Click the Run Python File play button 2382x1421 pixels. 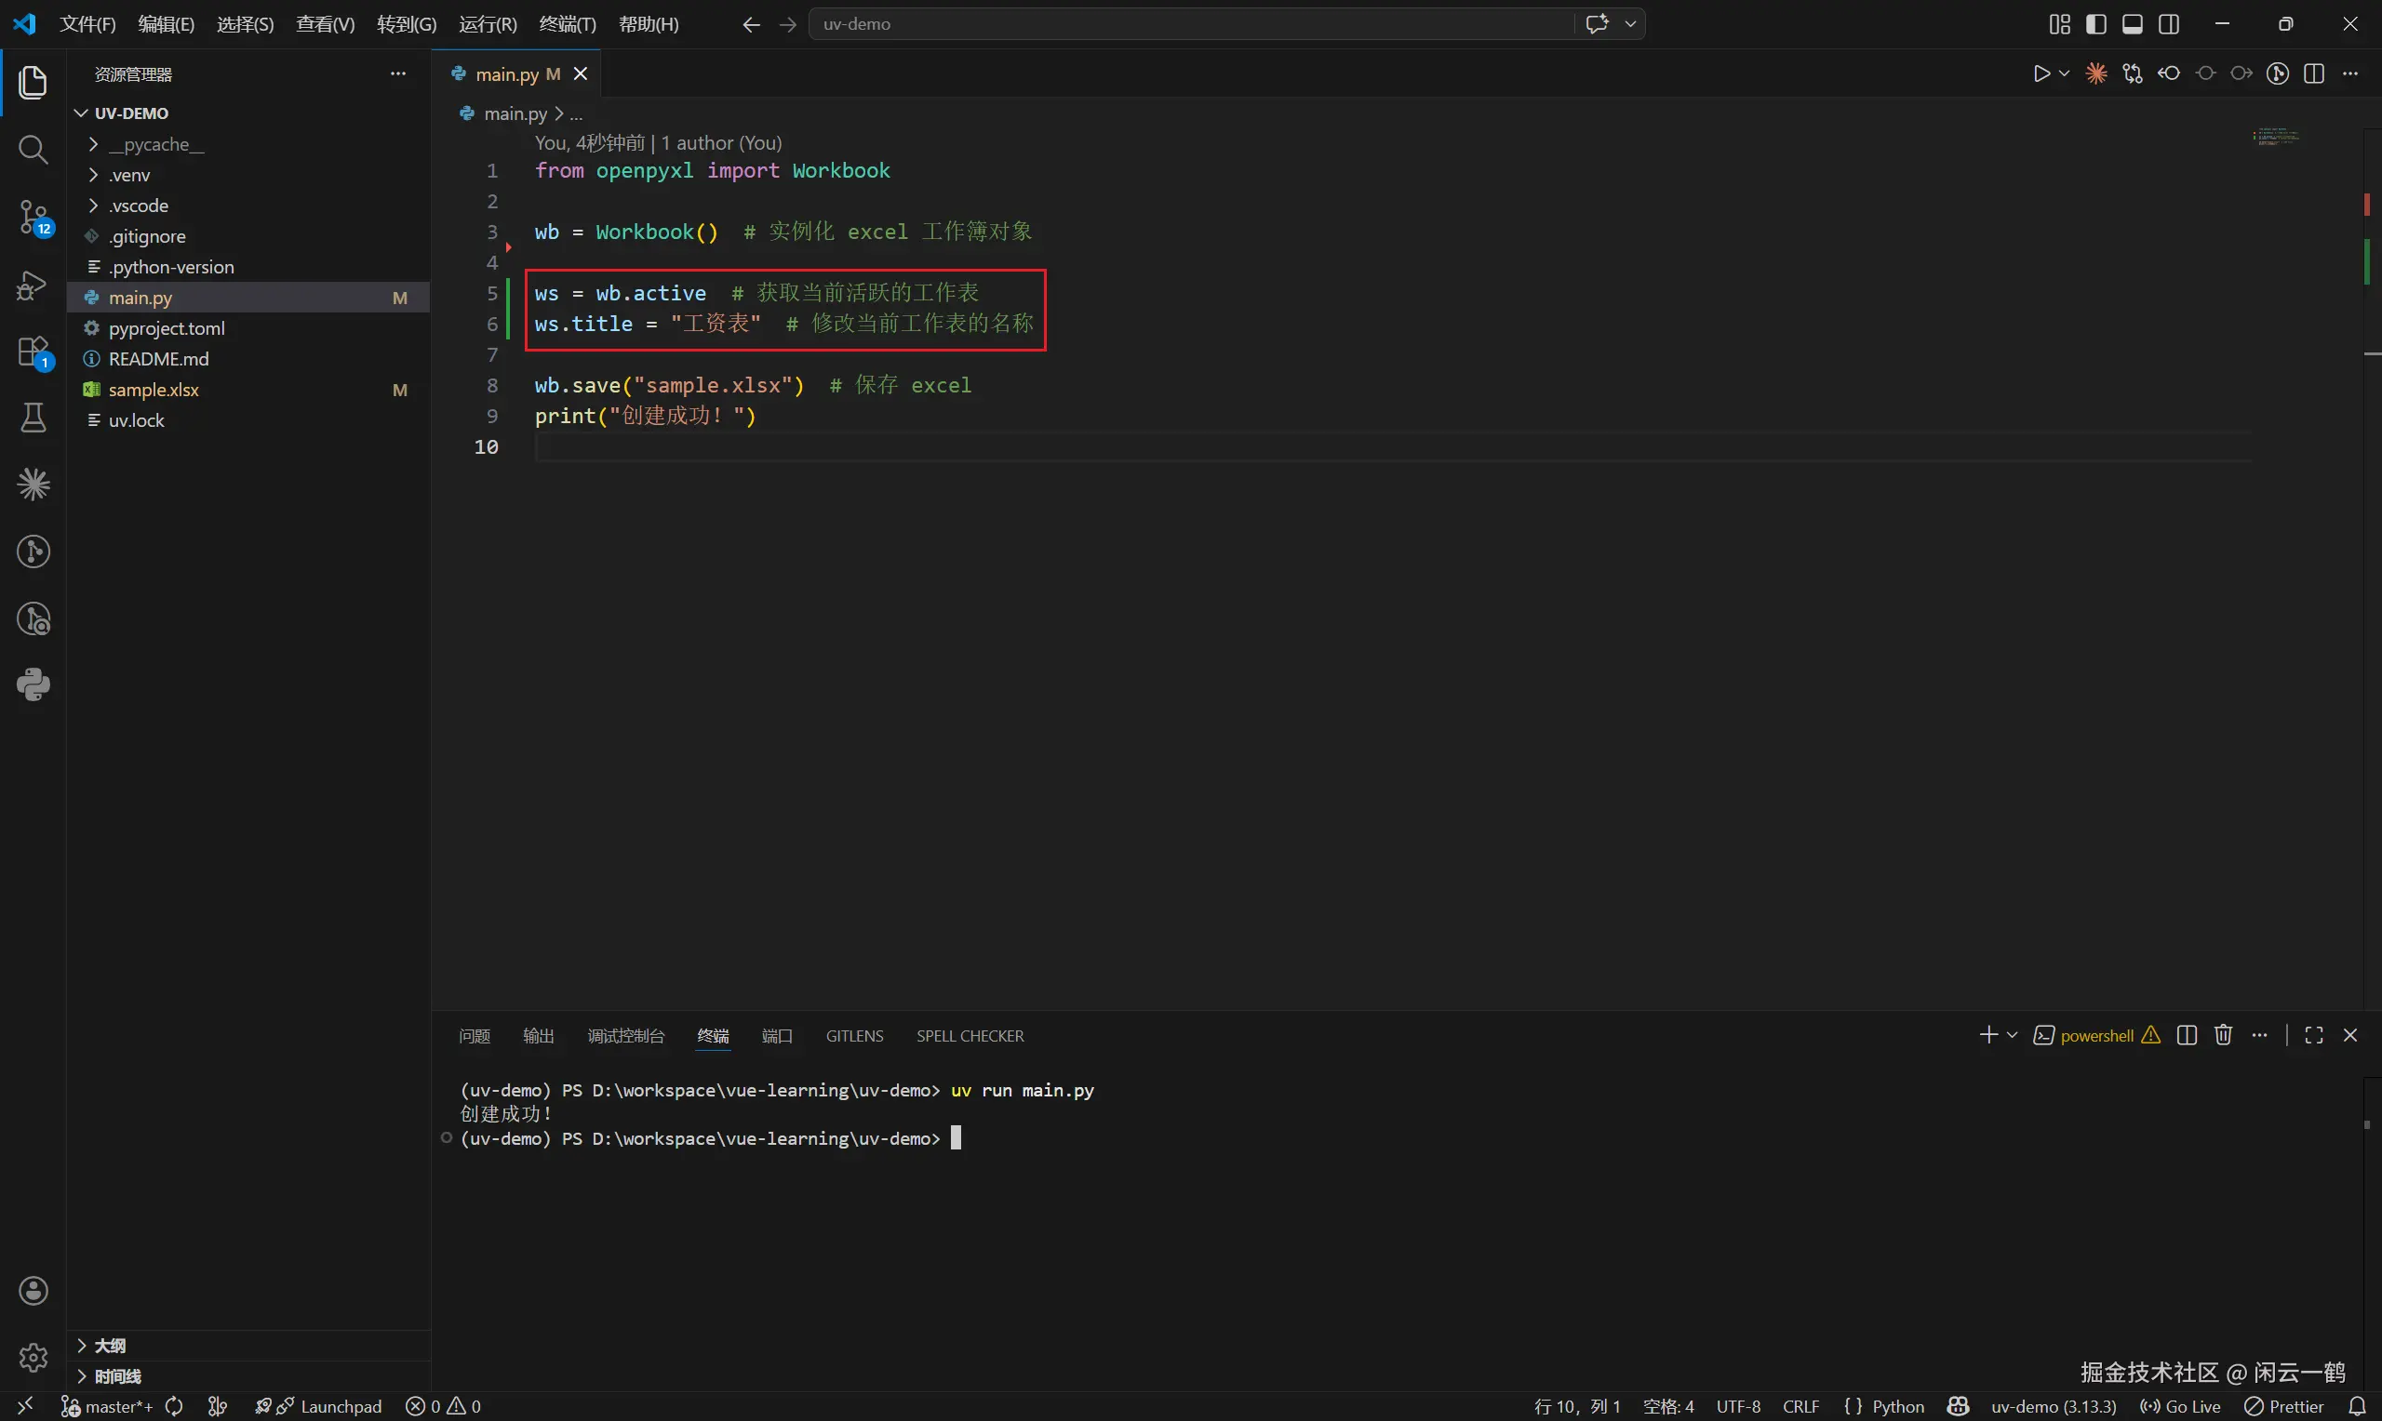click(x=2041, y=73)
